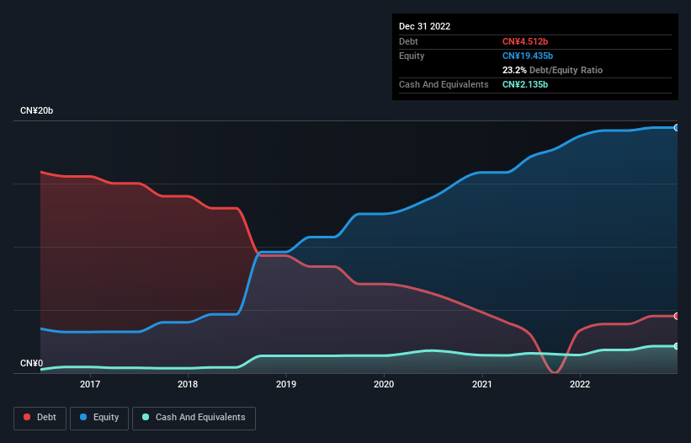Select the Equity endpoint marker on chart
691x443 pixels.
[x=677, y=128]
